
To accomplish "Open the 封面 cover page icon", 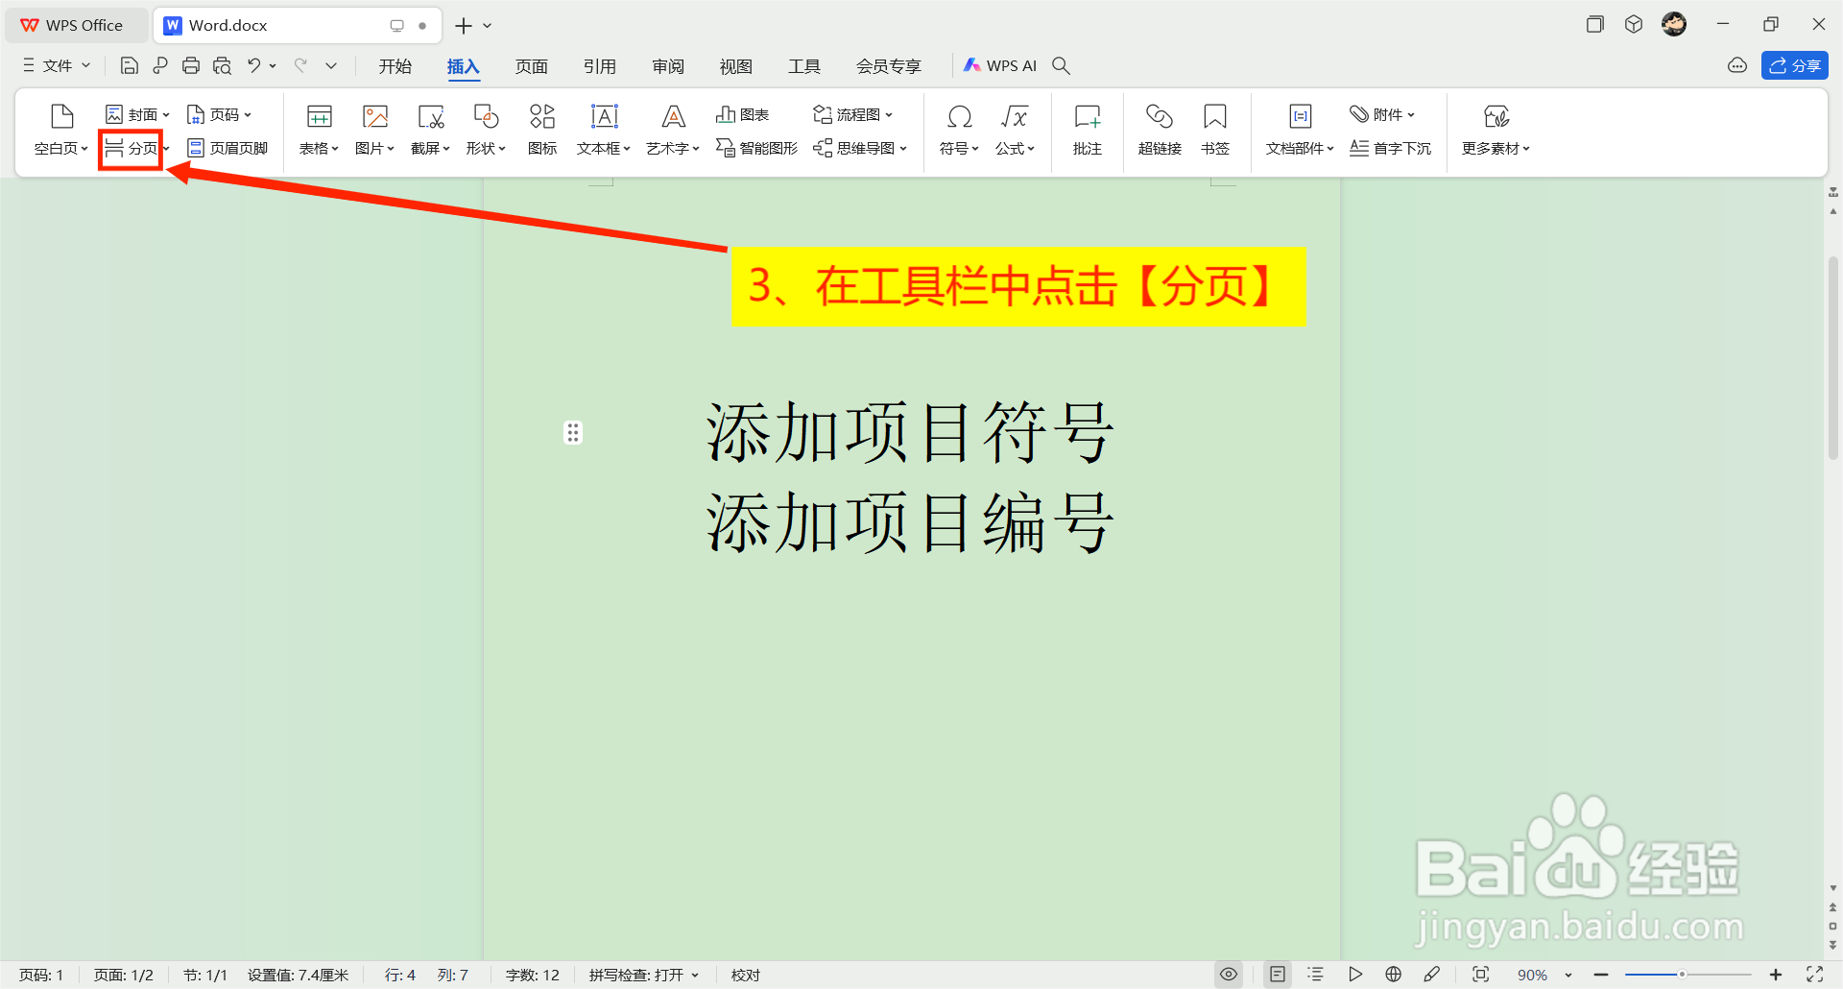I will 114,114.
